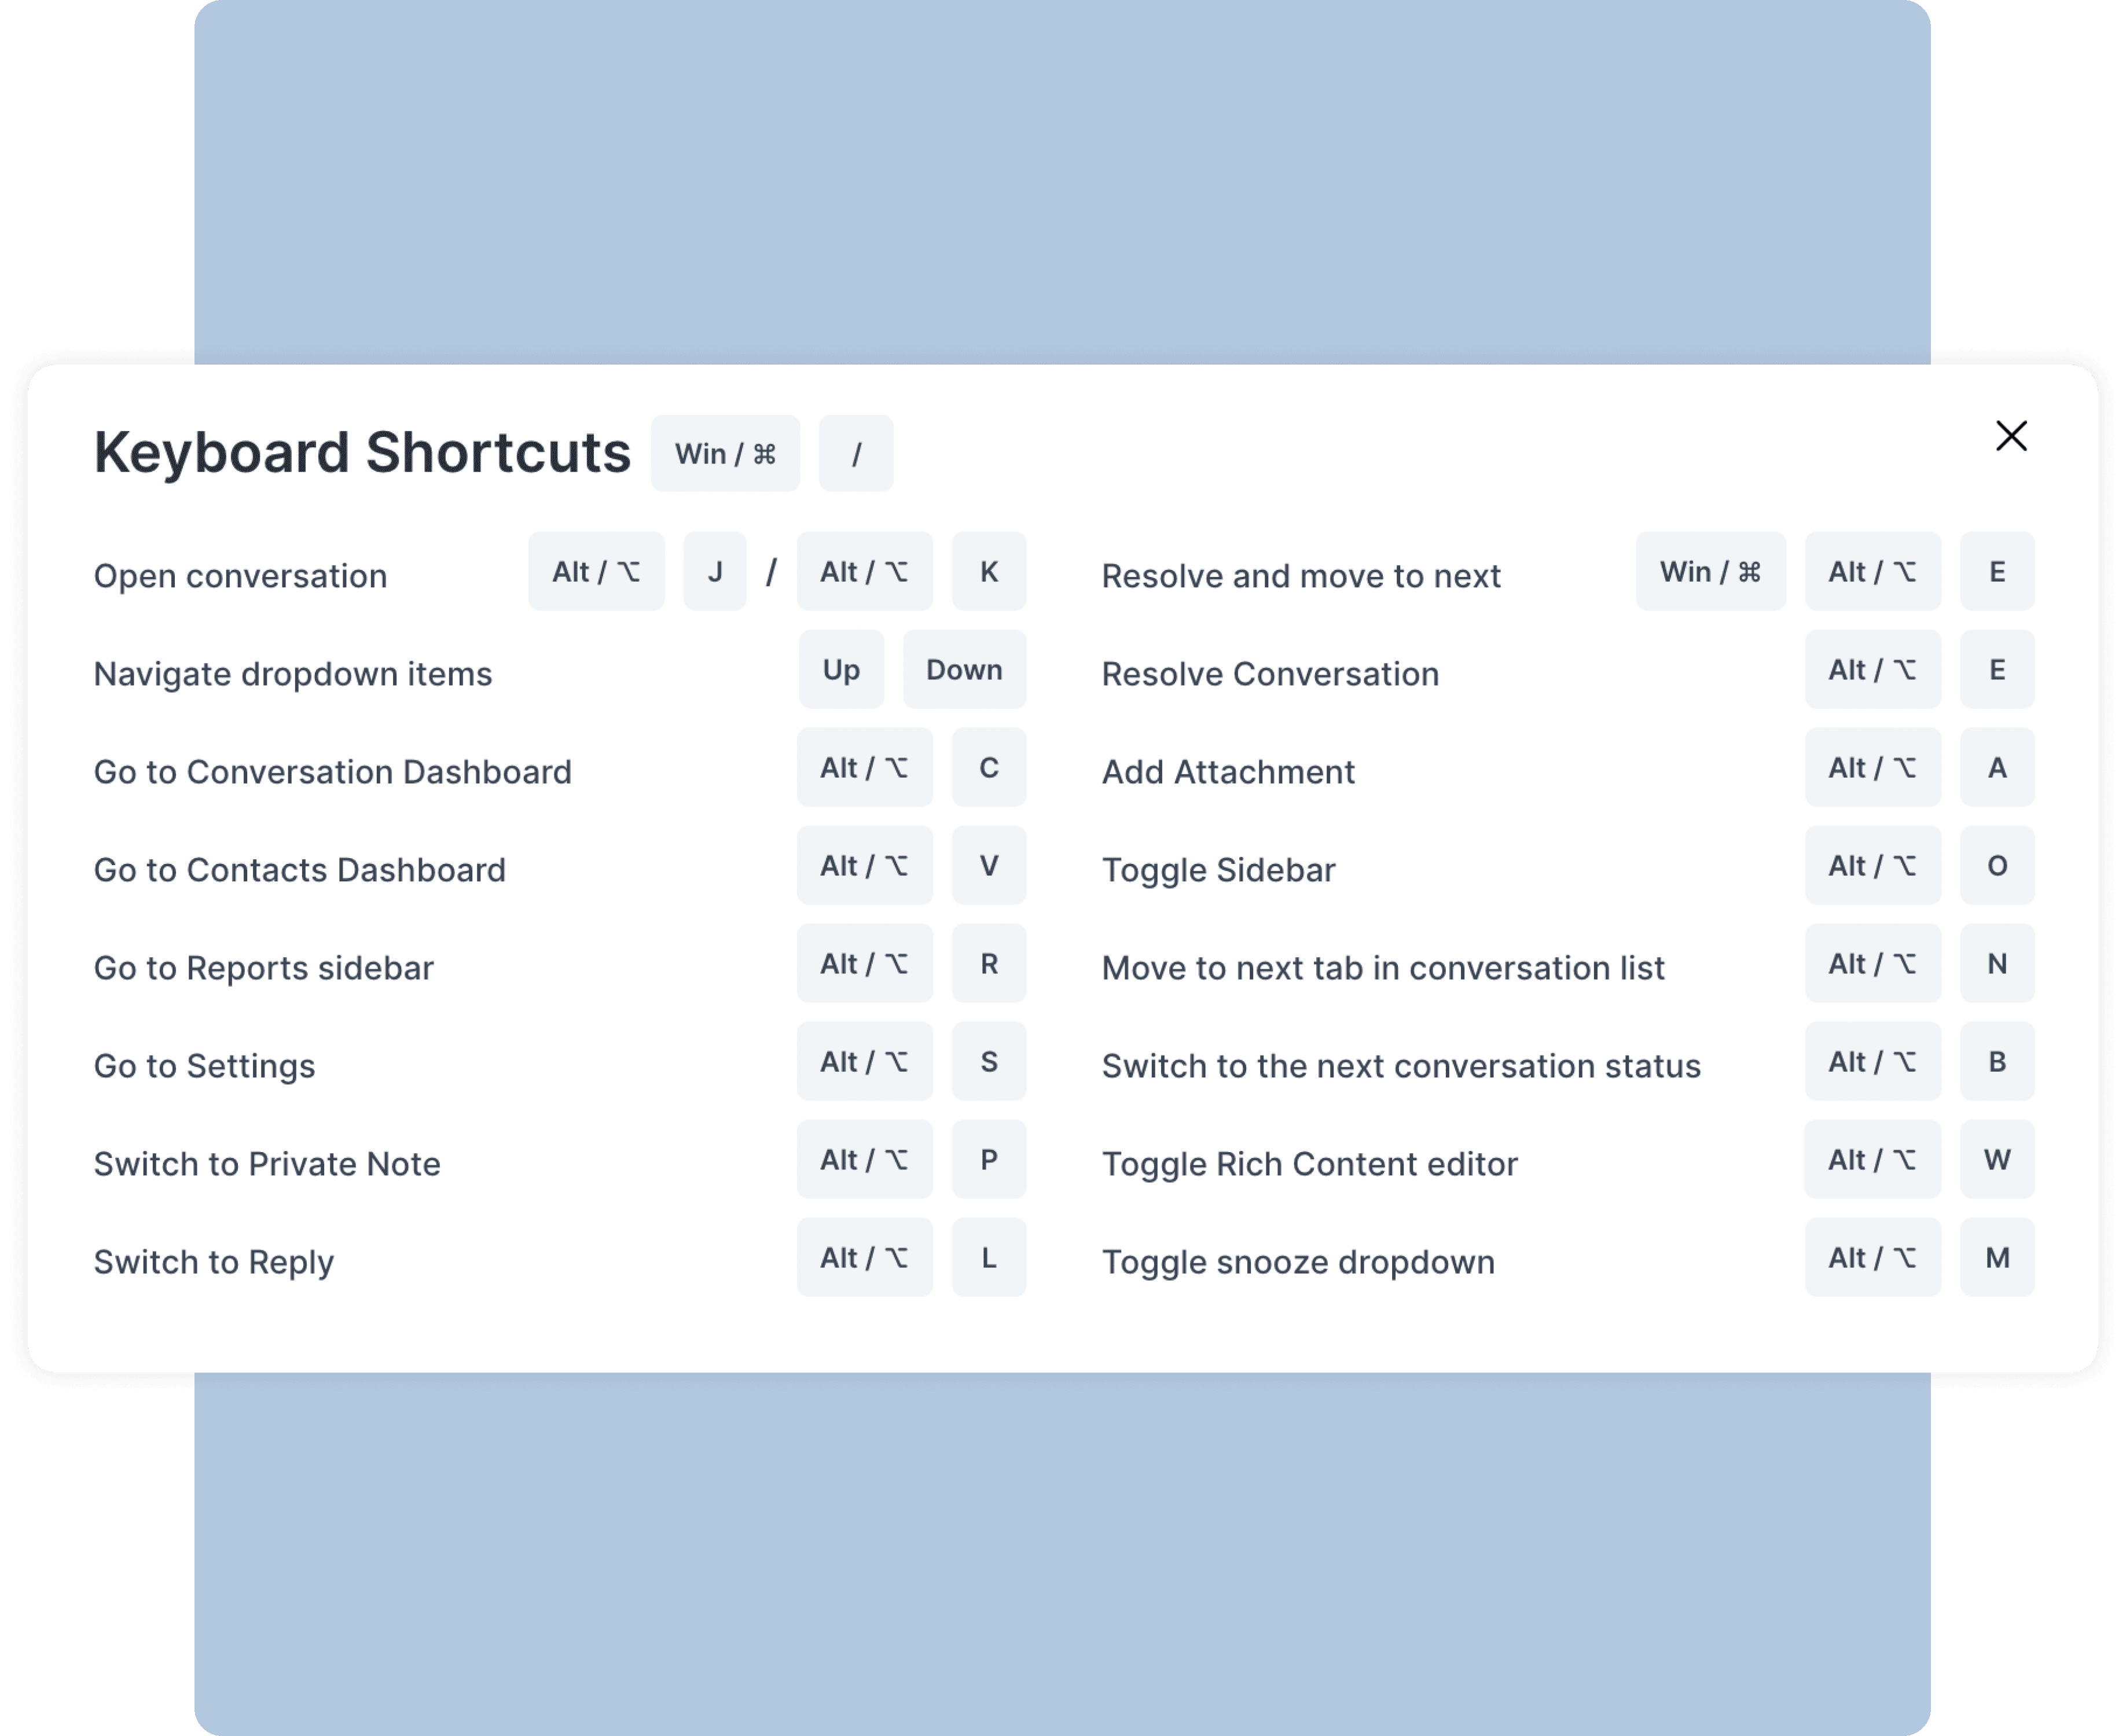Viewport: 2126px width, 1736px height.
Task: Click the V key badge for Go to Contacts Dashboard
Action: click(x=988, y=866)
